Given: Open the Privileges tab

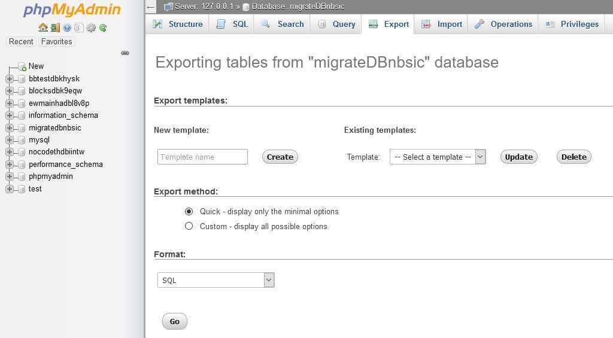Looking at the screenshot, I should [x=572, y=24].
